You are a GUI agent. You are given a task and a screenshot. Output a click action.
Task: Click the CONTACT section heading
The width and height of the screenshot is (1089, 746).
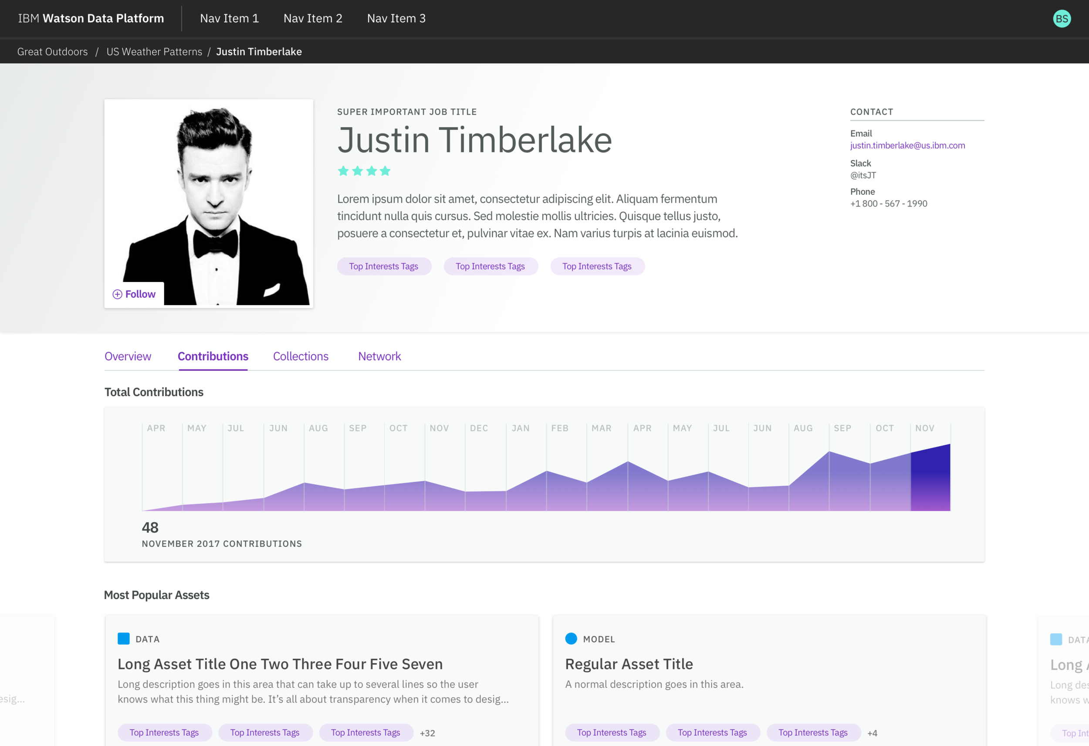[x=872, y=112]
